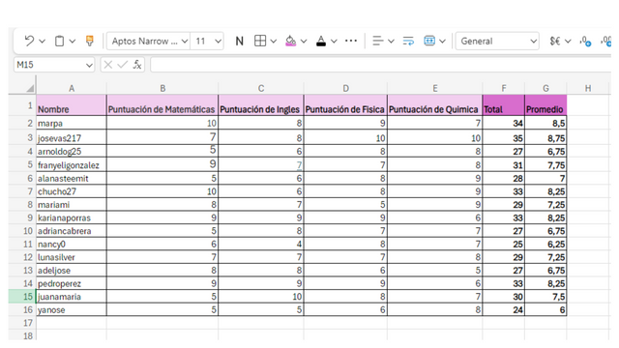Screen dimensions: 619x348
Task: Select the cell containing 'juanamaria'
Action: 72,297
